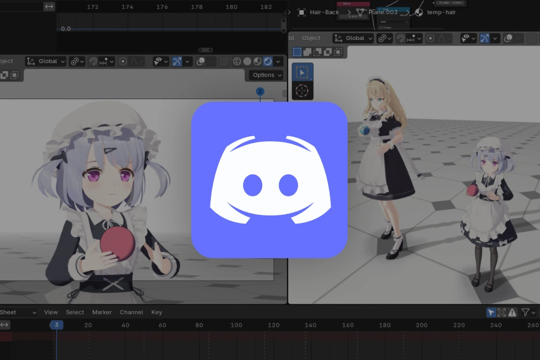This screenshot has width=540, height=360.
Task: Toggle gizmo display in right viewport
Action: pyautogui.click(x=484, y=38)
